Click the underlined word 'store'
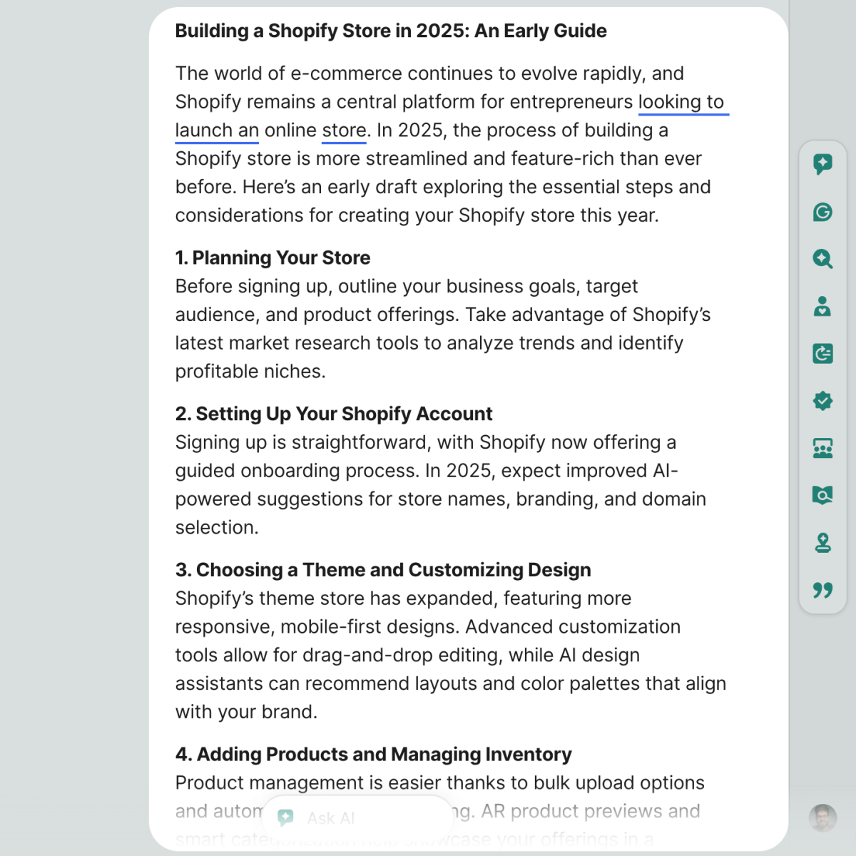The image size is (856, 856). (x=342, y=130)
